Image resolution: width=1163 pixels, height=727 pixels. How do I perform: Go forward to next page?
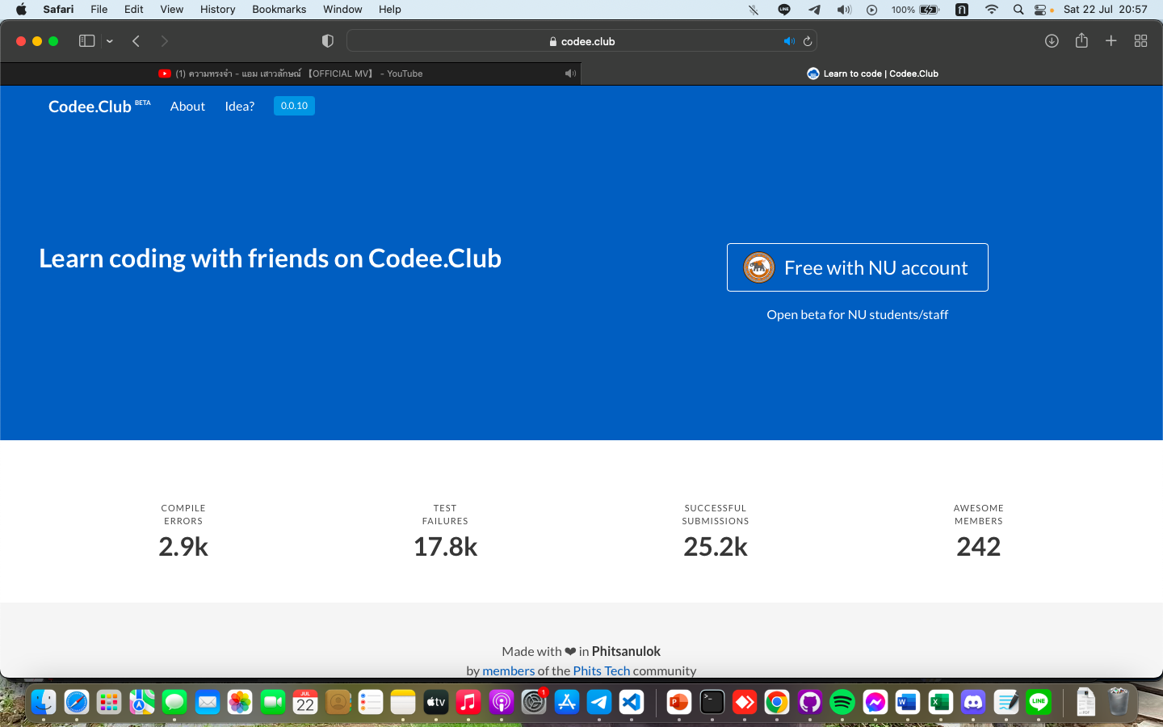[165, 41]
